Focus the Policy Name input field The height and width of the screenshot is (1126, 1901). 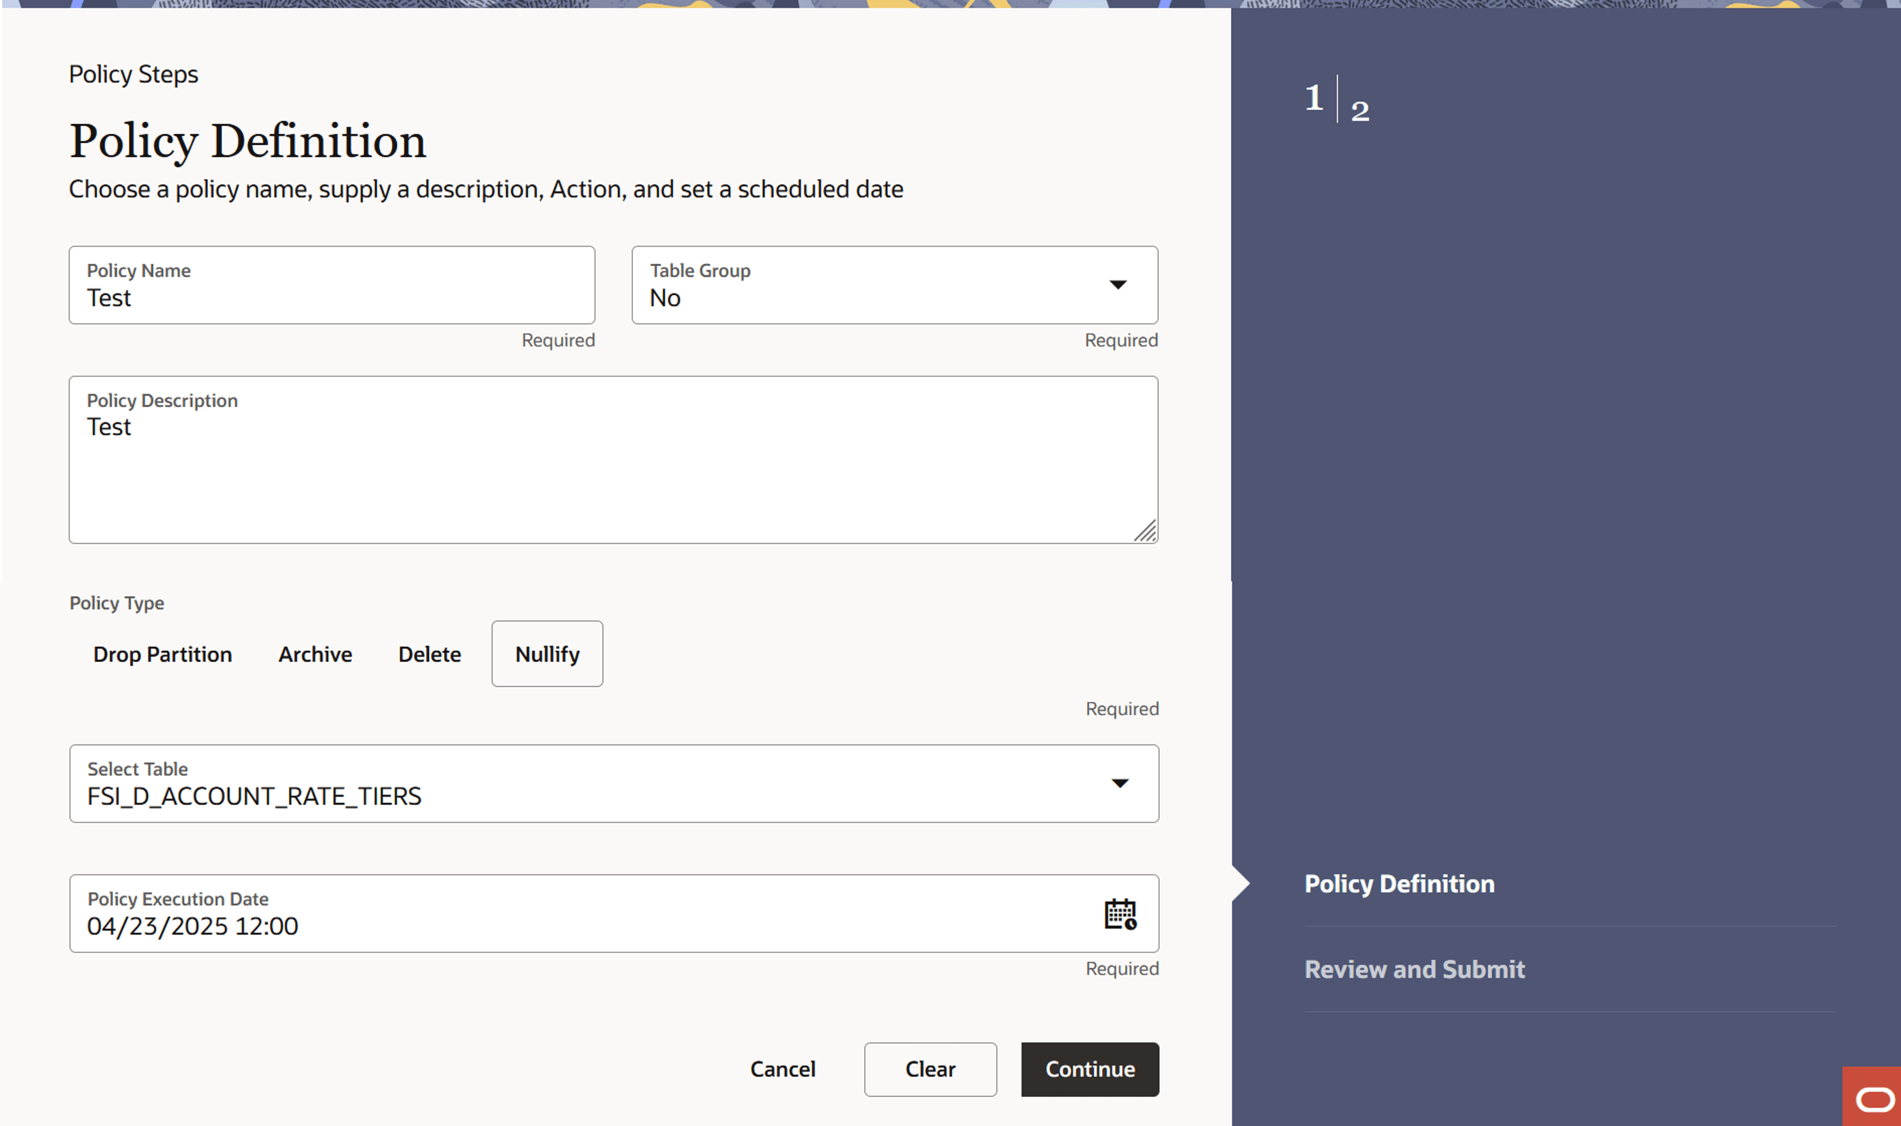tap(332, 297)
